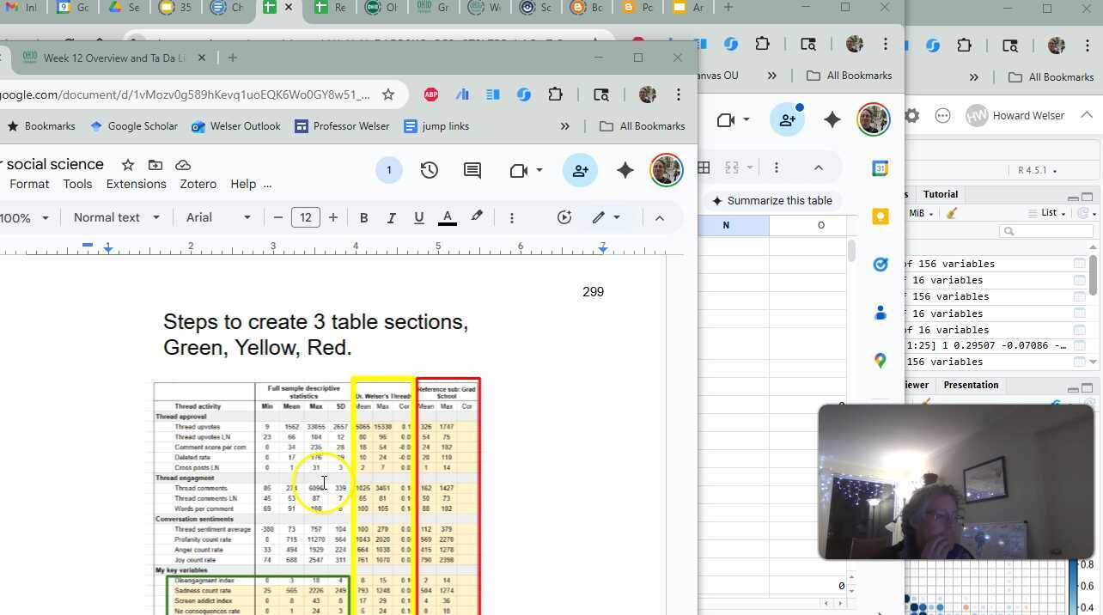Collapse the Sheets toolbar chevron
The width and height of the screenshot is (1103, 615).
(818, 167)
